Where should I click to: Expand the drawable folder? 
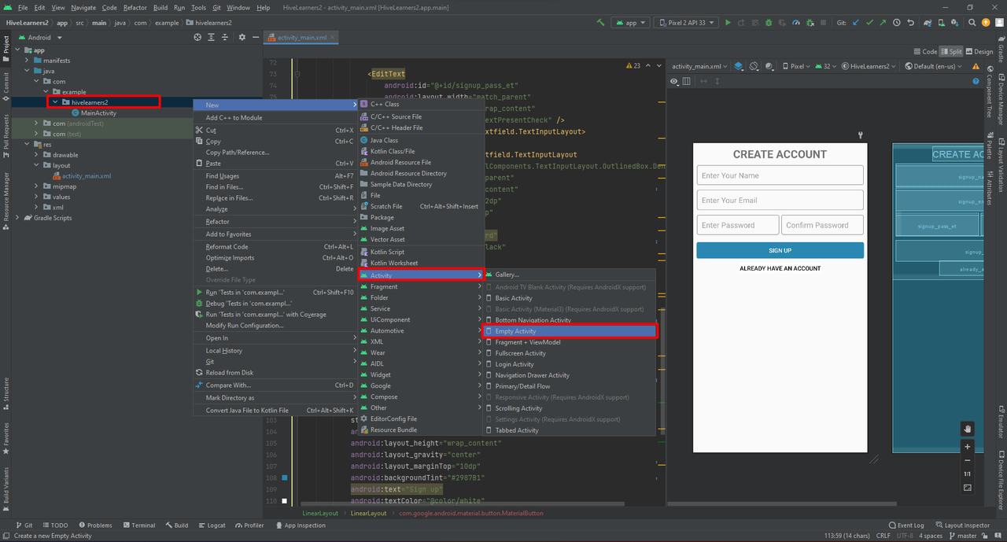[x=36, y=155]
